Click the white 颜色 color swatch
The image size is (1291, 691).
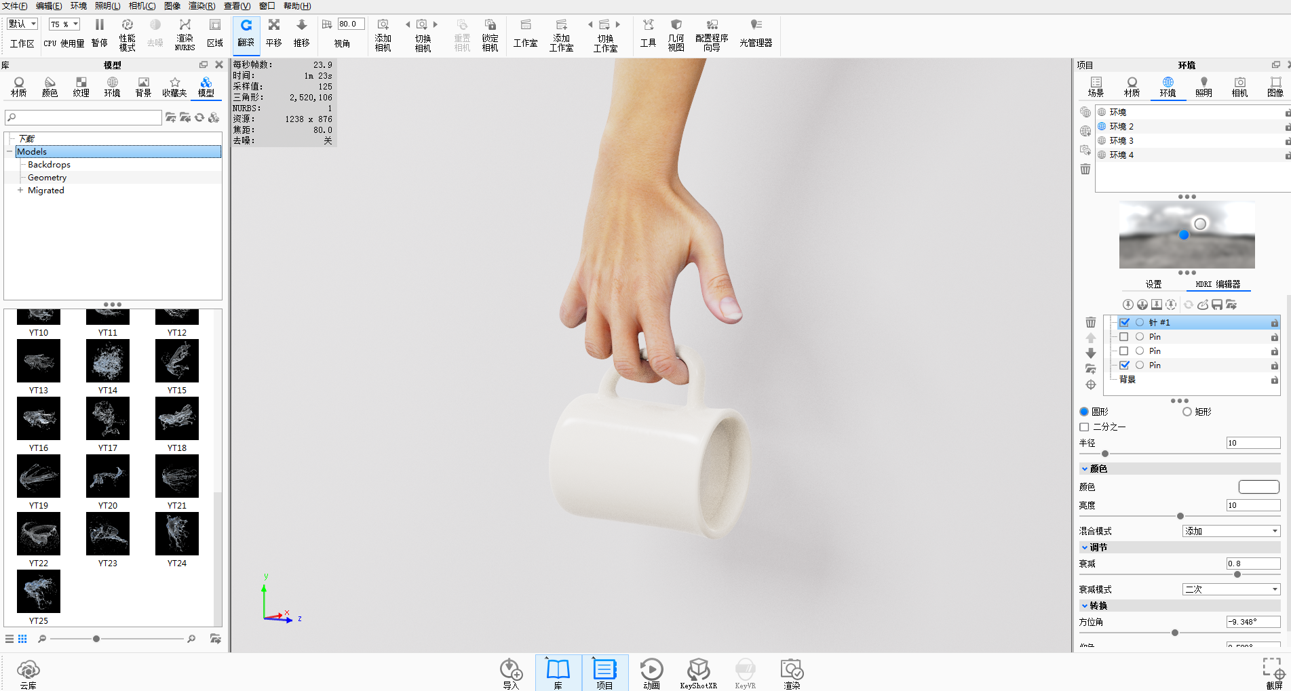(x=1258, y=487)
